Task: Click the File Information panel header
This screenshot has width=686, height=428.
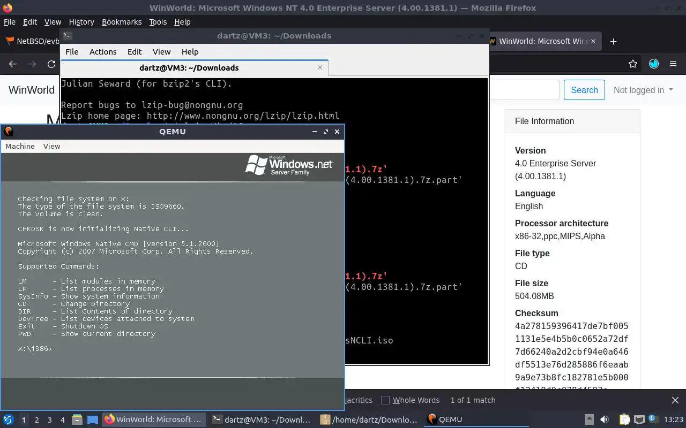Action: pos(572,121)
